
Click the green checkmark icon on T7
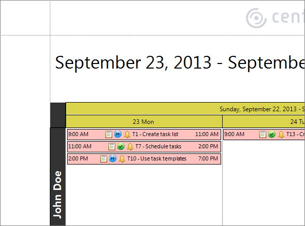(x=121, y=146)
